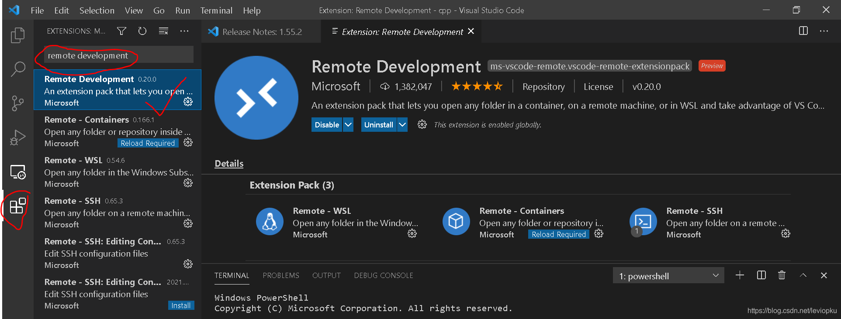The width and height of the screenshot is (841, 319).
Task: Open the Go menu
Action: pos(159,10)
